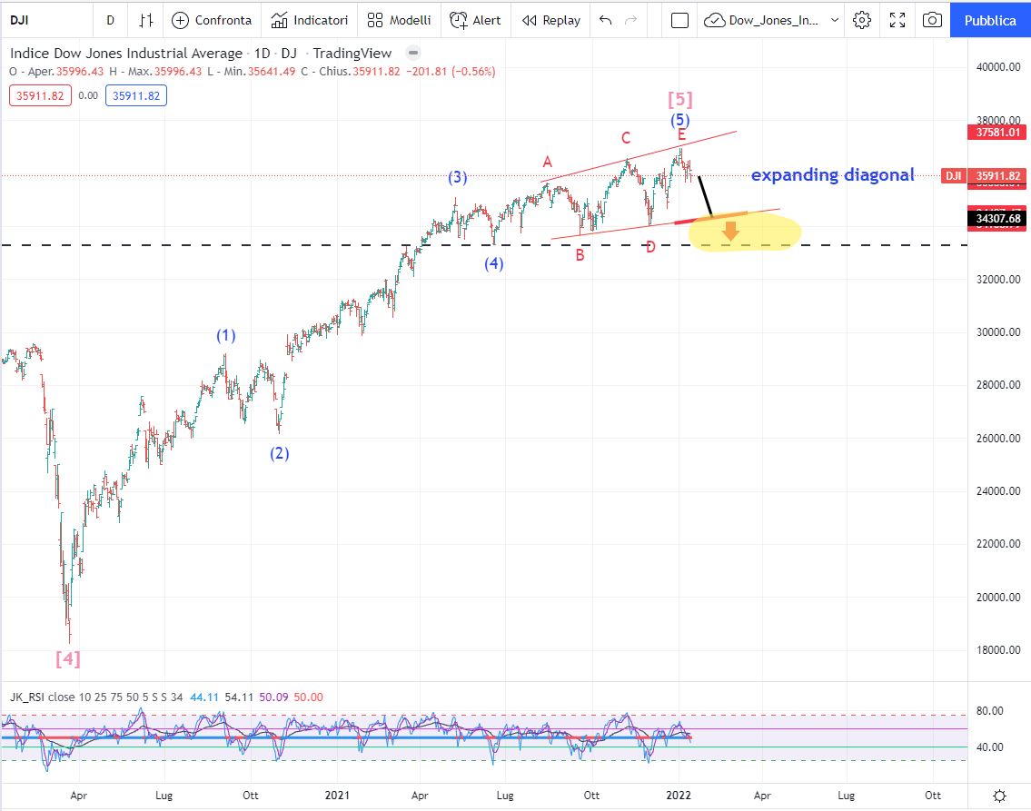Open chart settings gear in toolbar
Image resolution: width=1031 pixels, height=811 pixels.
862,20
